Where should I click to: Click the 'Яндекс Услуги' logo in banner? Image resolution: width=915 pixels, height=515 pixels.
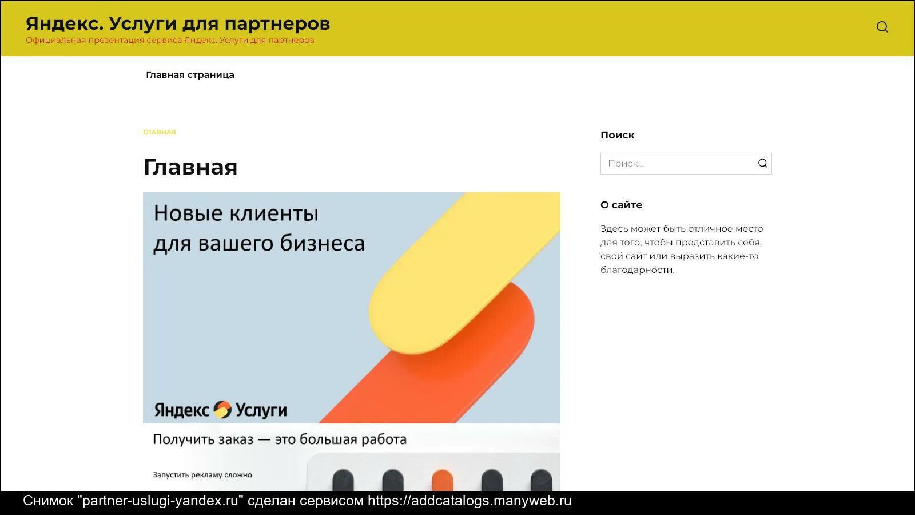[x=221, y=410]
